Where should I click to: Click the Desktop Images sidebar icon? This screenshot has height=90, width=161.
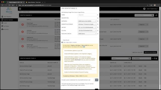2,20
